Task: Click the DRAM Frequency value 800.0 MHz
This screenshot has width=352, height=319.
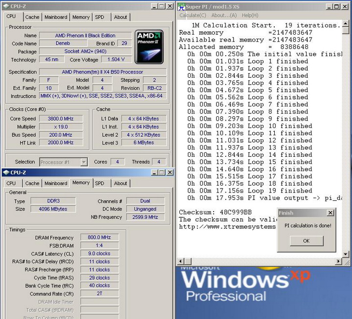Action: tap(99, 237)
